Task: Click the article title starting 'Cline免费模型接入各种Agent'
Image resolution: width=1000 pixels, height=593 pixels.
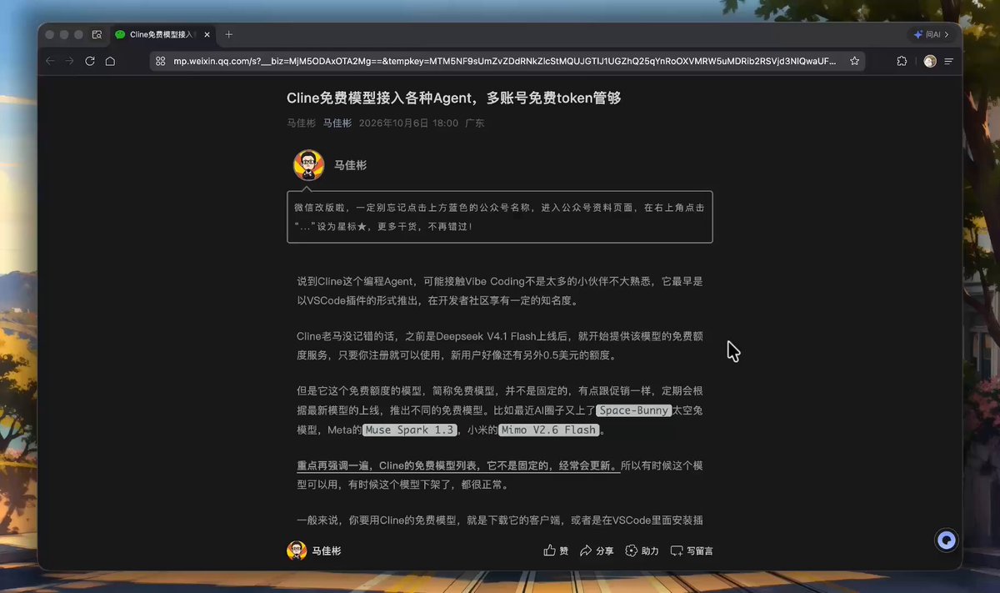Action: [x=454, y=98]
